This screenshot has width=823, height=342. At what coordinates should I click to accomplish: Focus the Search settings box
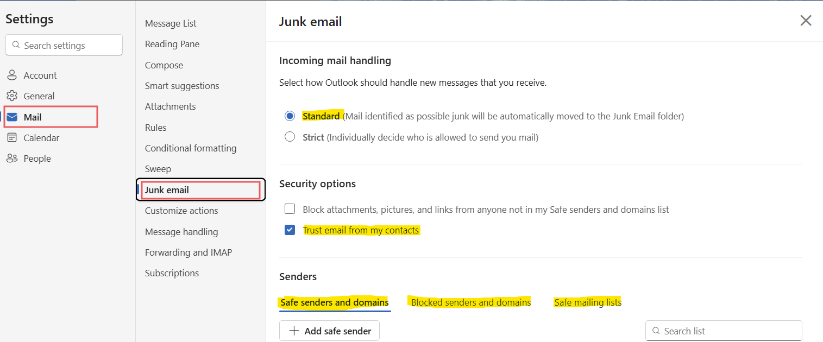point(64,45)
